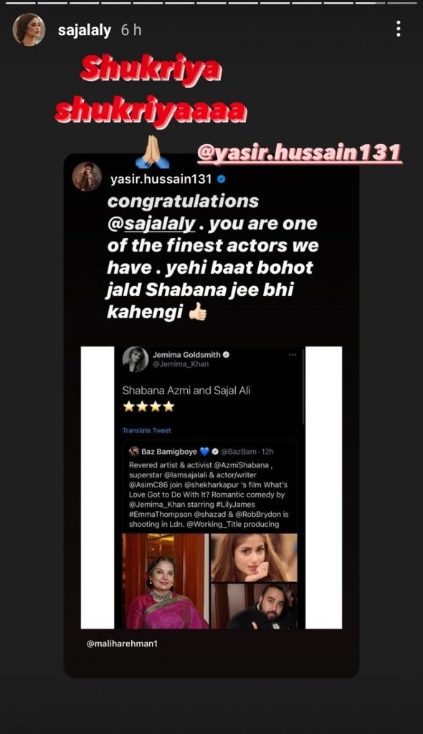This screenshot has height=734, width=423.
Task: Open the sajalaly username link
Action: click(85, 30)
